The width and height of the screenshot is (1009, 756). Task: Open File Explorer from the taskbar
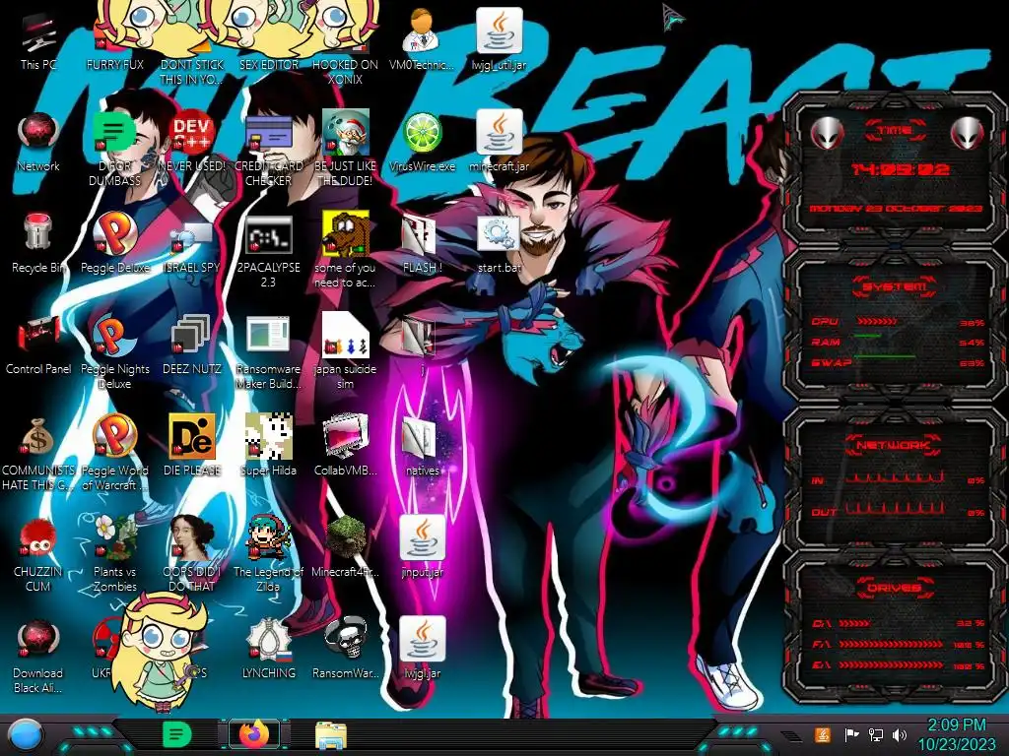click(x=331, y=735)
